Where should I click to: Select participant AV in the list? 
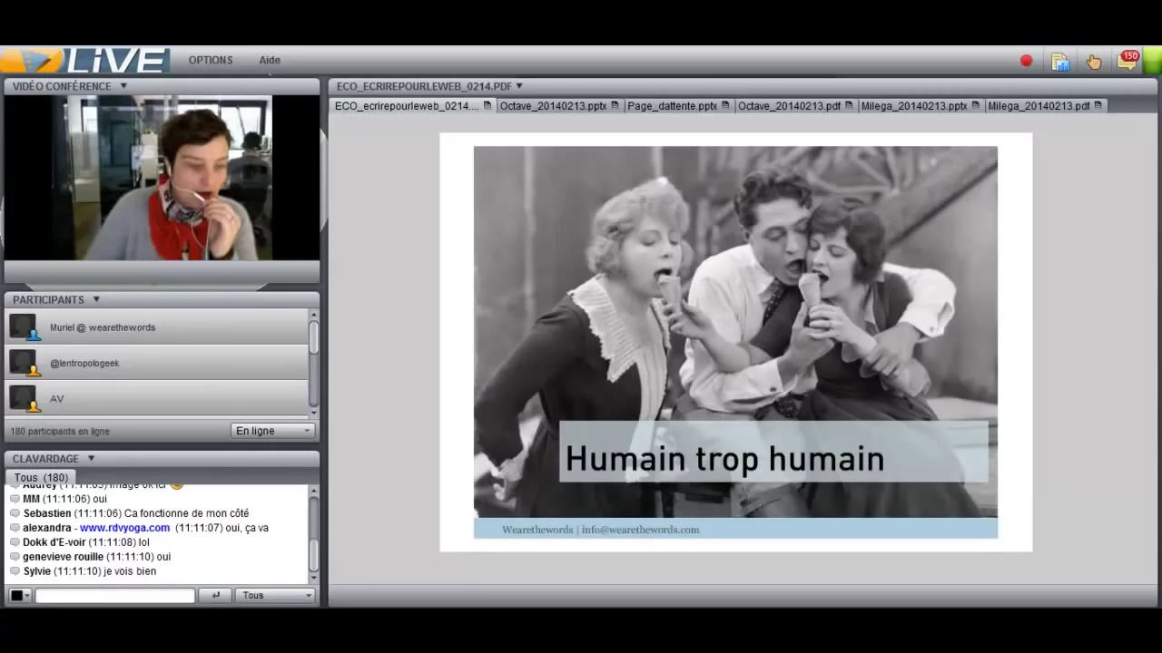pyautogui.click(x=157, y=398)
